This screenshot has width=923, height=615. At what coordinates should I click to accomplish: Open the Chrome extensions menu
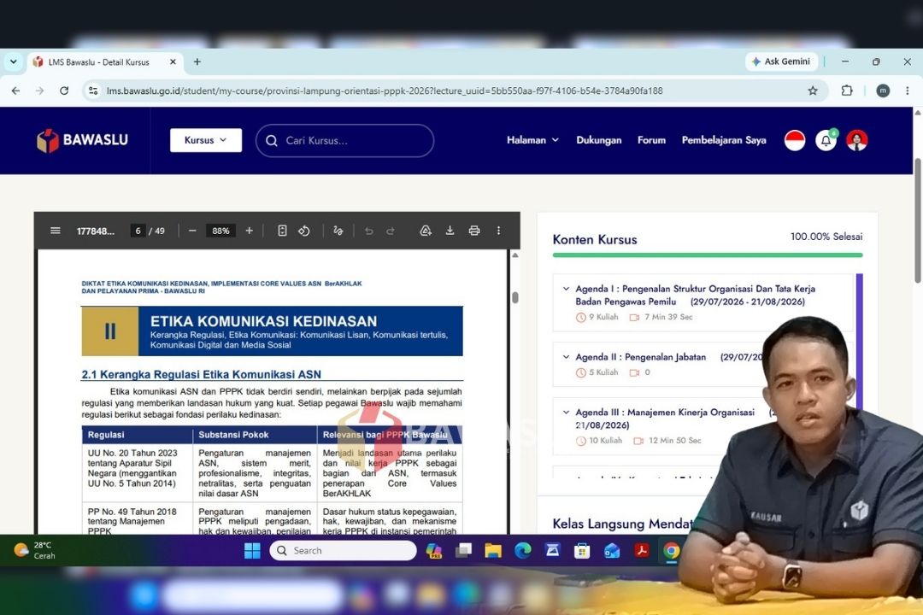(x=846, y=91)
